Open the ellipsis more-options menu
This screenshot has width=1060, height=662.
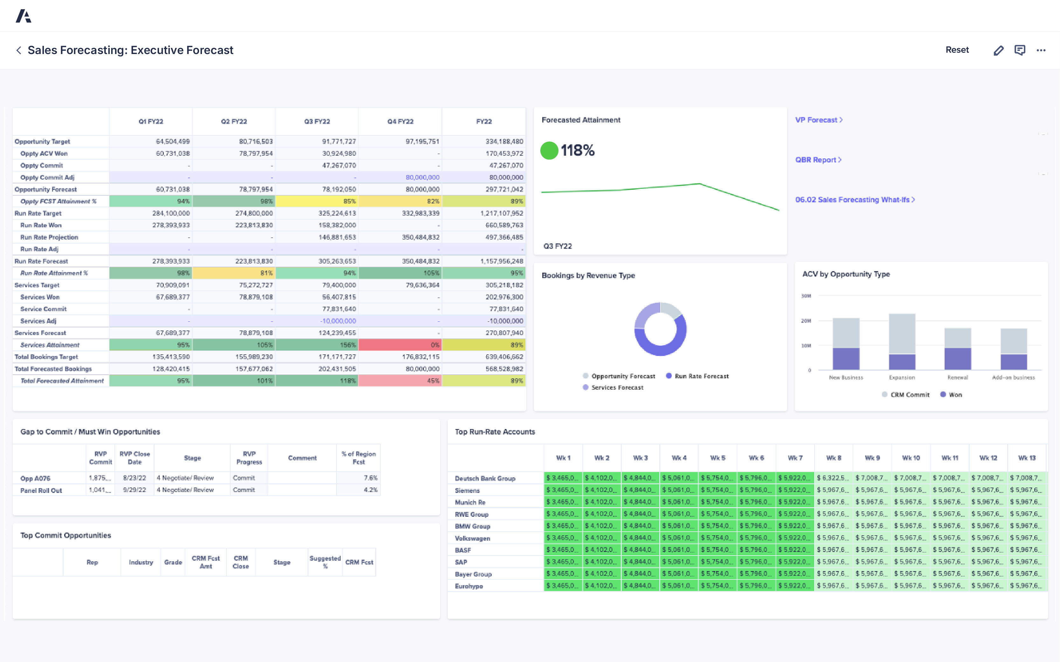[1041, 50]
